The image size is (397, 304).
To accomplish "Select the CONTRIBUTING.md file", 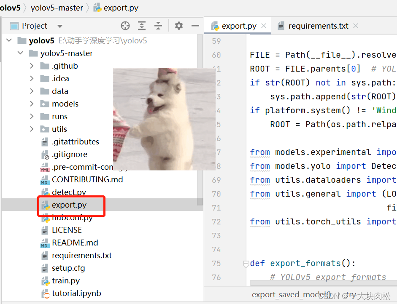I will pos(87,180).
